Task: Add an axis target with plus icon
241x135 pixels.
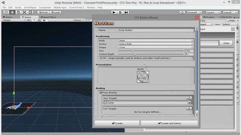Action: (188, 98)
